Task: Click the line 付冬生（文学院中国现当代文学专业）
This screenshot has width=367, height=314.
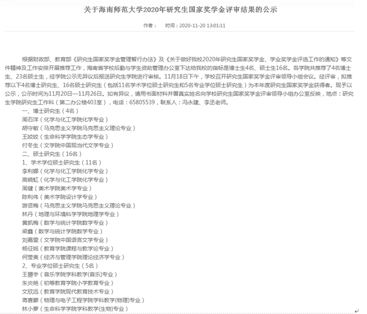Action: pyautogui.click(x=68, y=145)
